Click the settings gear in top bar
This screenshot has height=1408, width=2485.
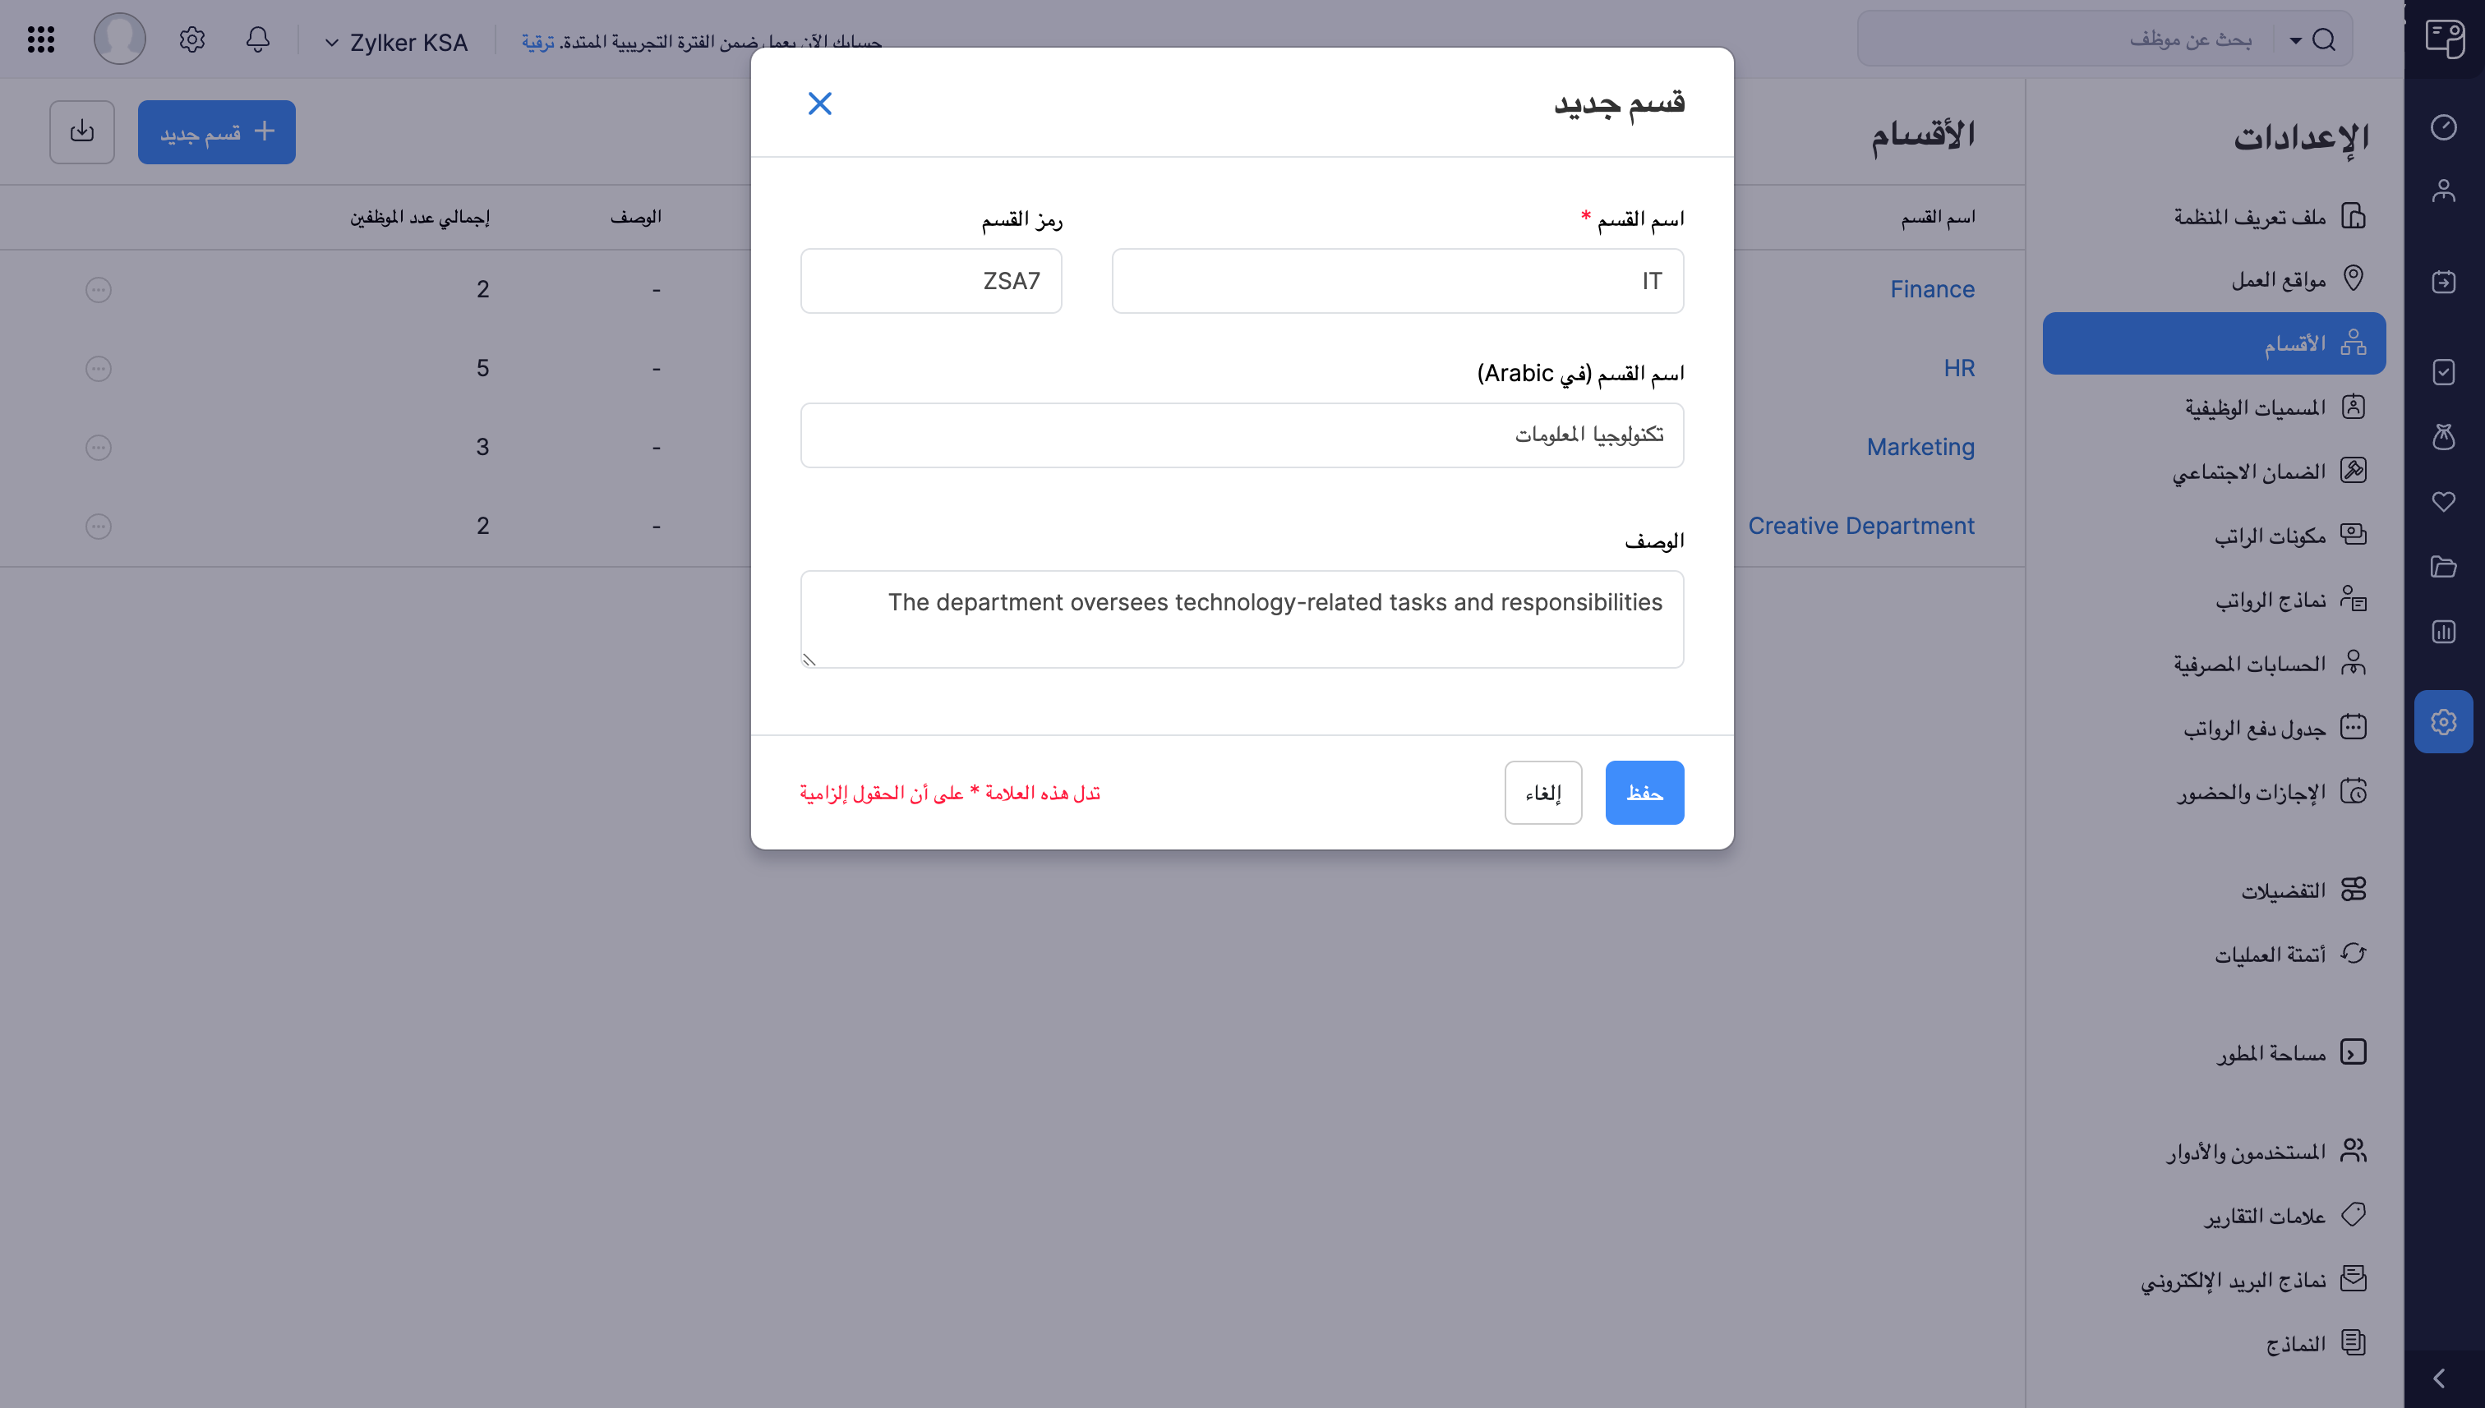(x=191, y=39)
